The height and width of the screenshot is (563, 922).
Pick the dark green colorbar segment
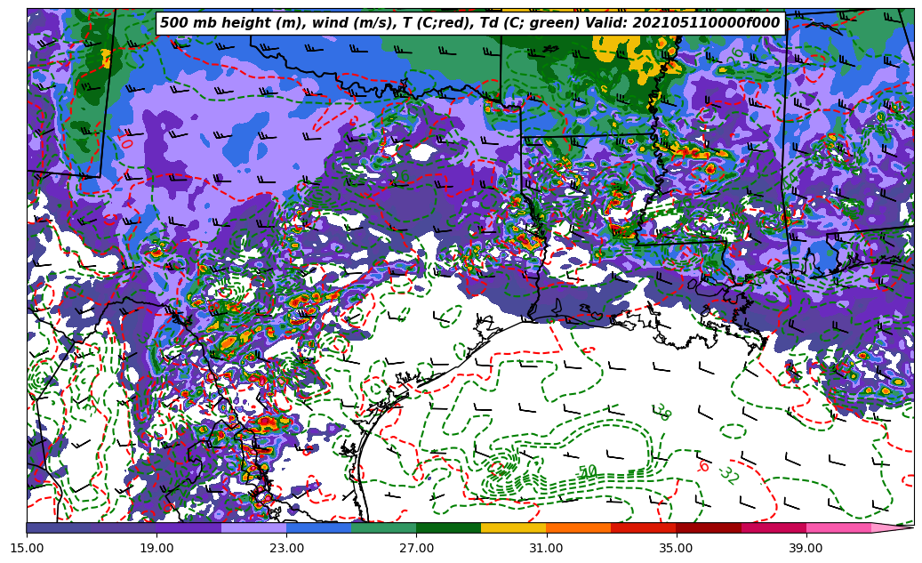point(448,528)
